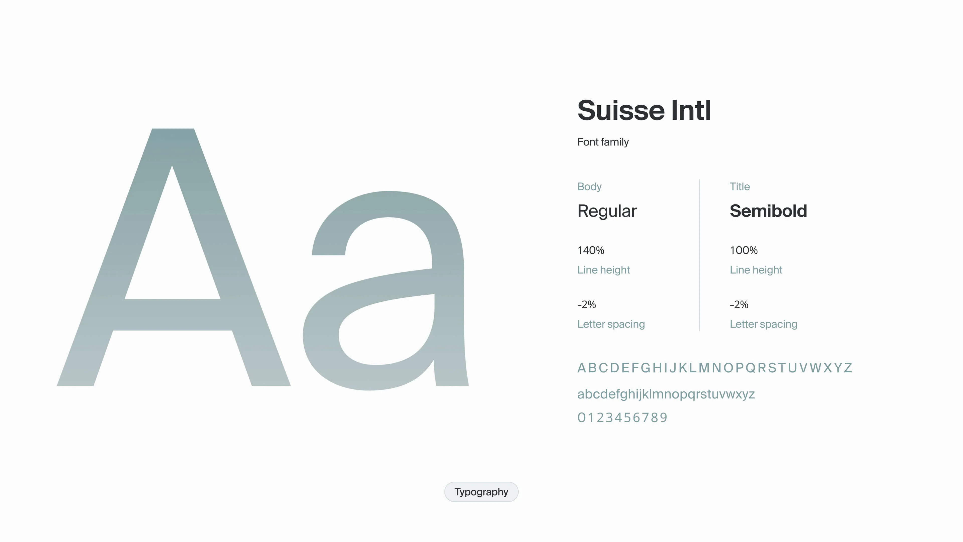Click Letter spacing label in Body column
963x542 pixels.
click(611, 324)
